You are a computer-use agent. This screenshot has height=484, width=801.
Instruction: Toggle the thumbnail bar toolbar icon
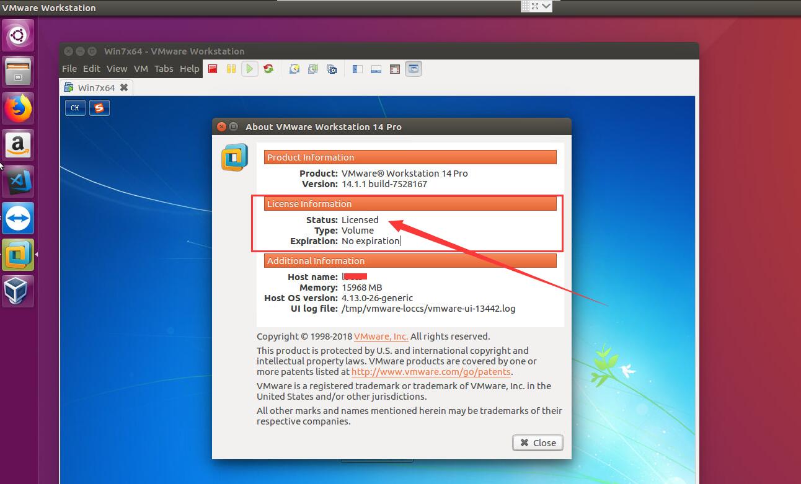pos(376,69)
